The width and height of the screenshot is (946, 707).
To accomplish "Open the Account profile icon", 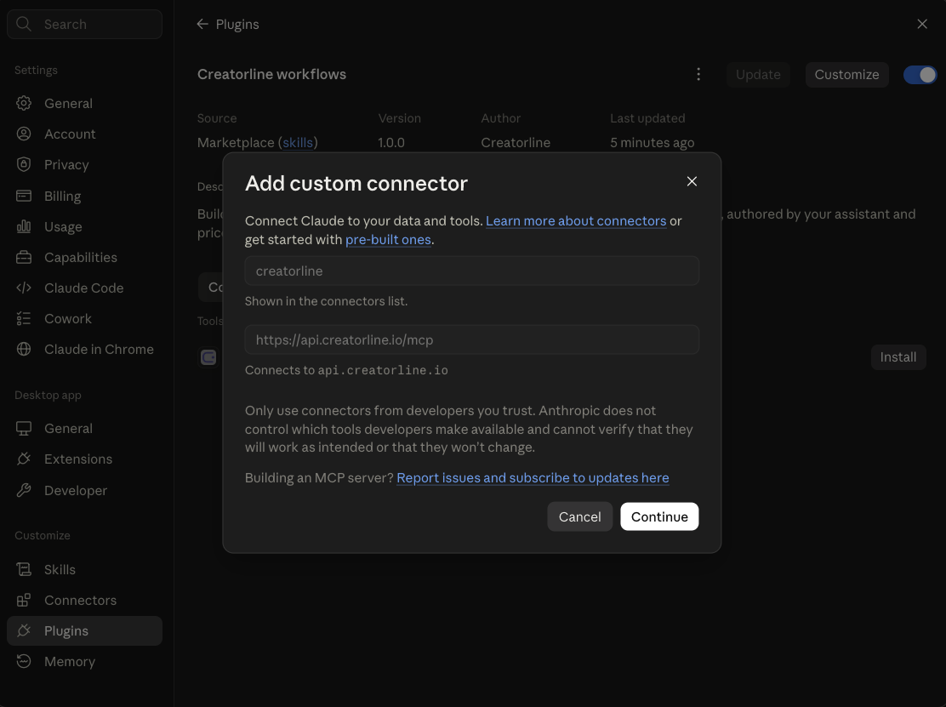I will coord(24,134).
